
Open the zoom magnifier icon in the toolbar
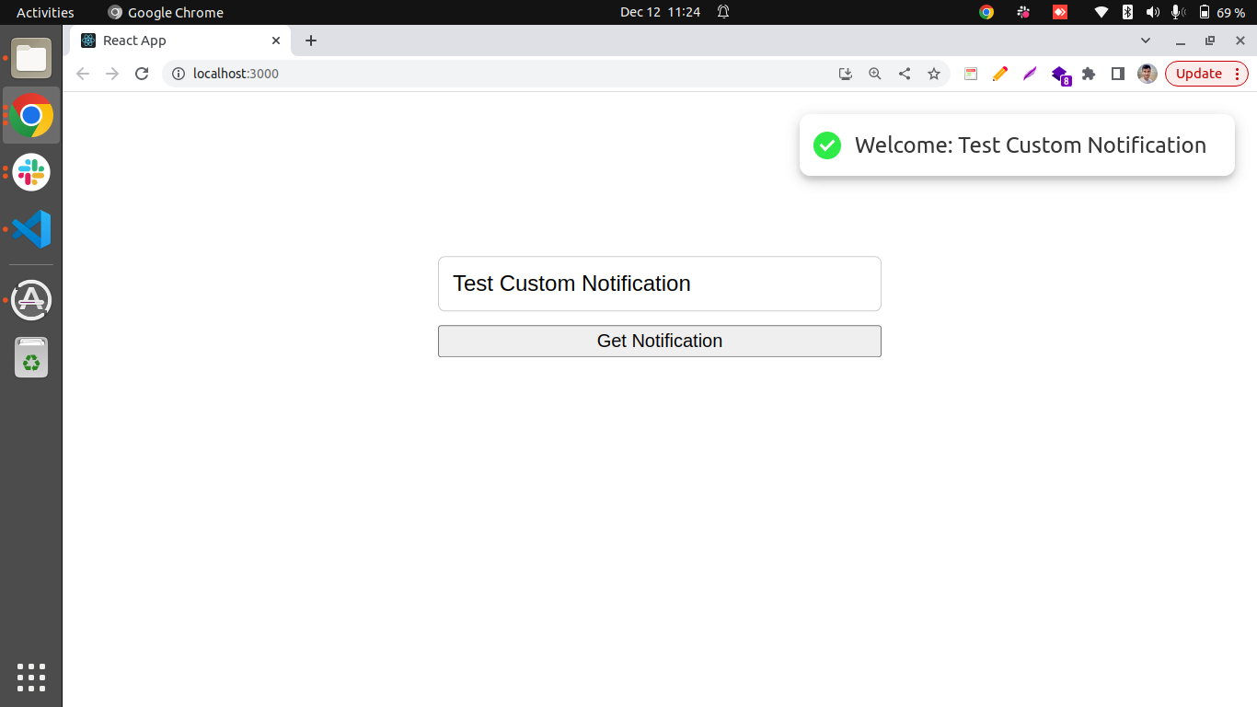coord(875,74)
